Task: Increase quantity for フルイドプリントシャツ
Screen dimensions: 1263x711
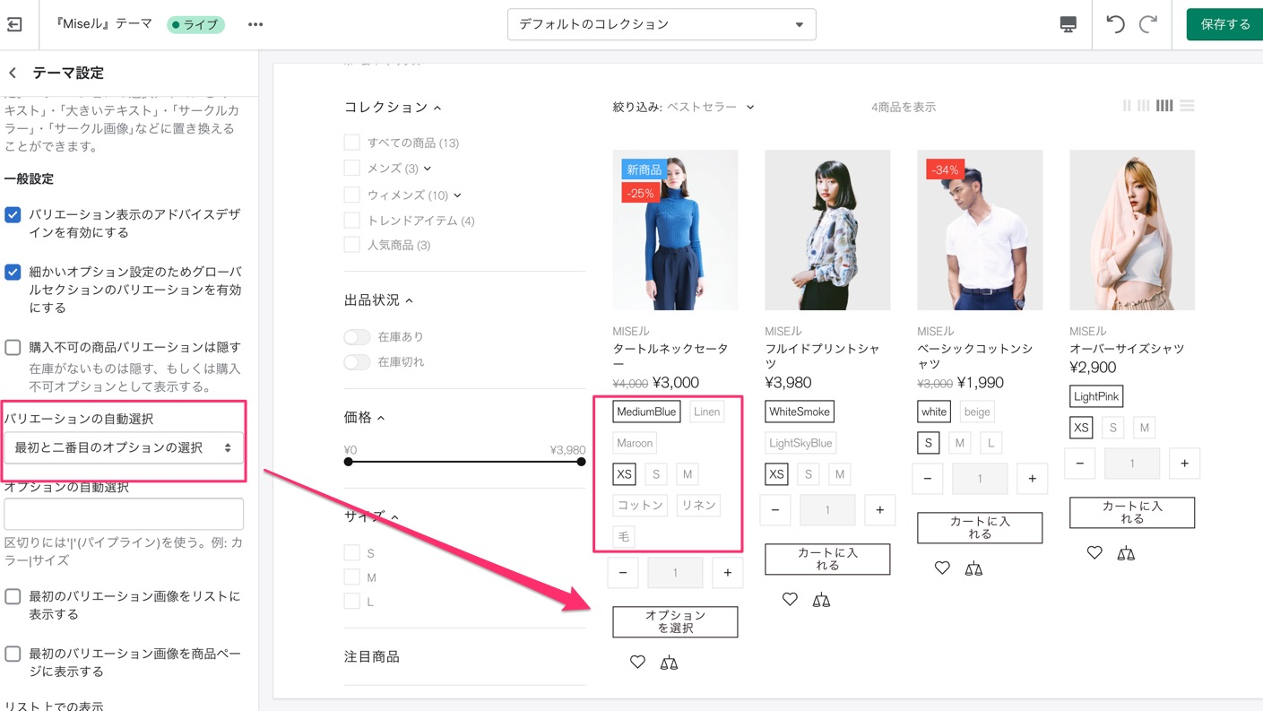Action: tap(879, 509)
